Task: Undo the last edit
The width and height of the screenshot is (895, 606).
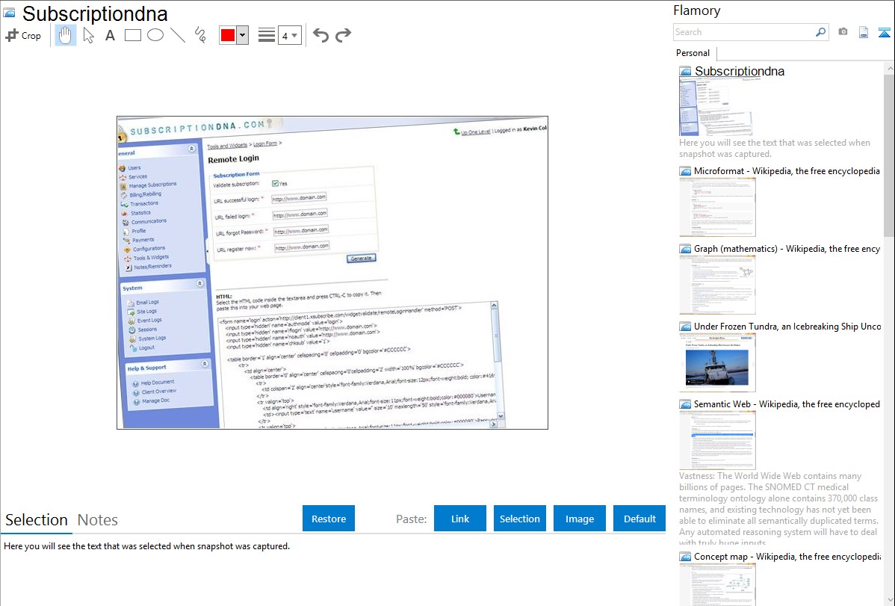Action: pos(320,35)
